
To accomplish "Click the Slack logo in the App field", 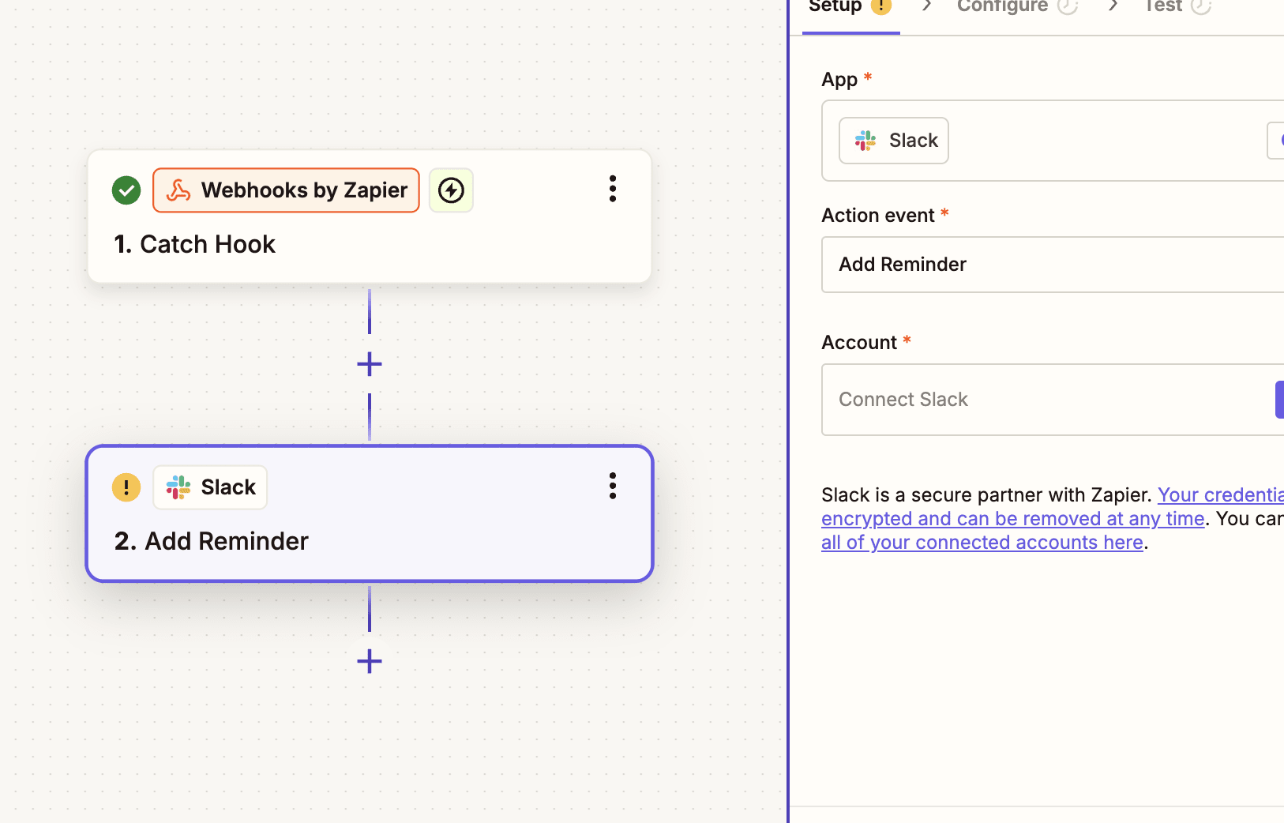I will click(865, 140).
